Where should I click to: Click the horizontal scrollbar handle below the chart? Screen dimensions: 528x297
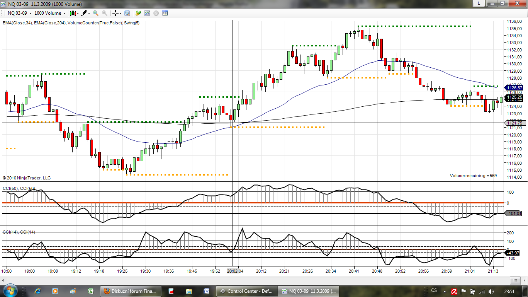[x=515, y=281]
